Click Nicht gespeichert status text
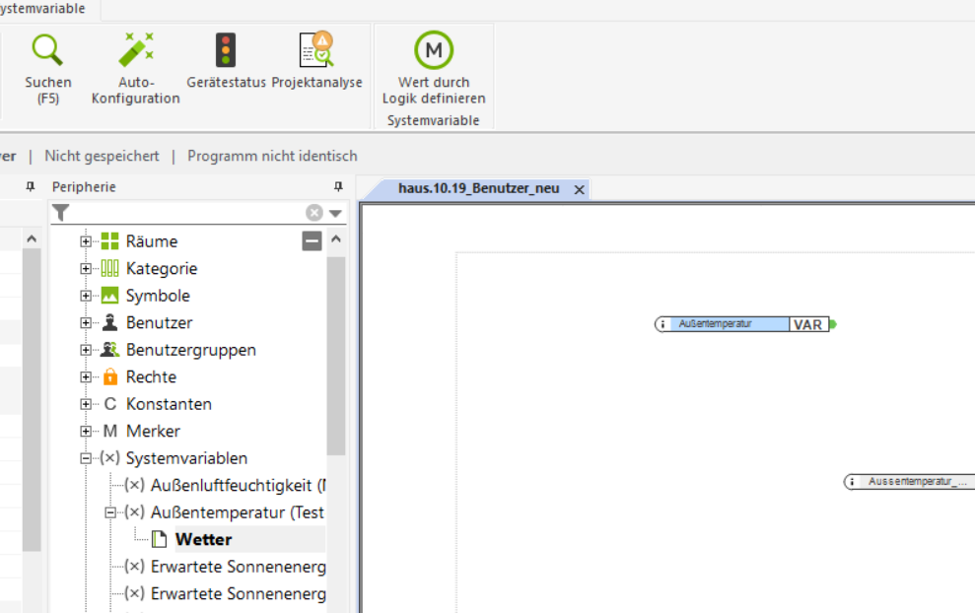 coord(102,156)
